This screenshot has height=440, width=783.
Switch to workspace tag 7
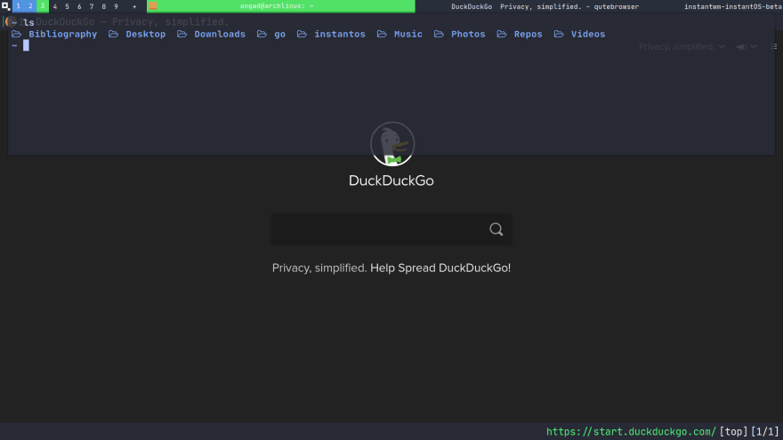[x=92, y=6]
